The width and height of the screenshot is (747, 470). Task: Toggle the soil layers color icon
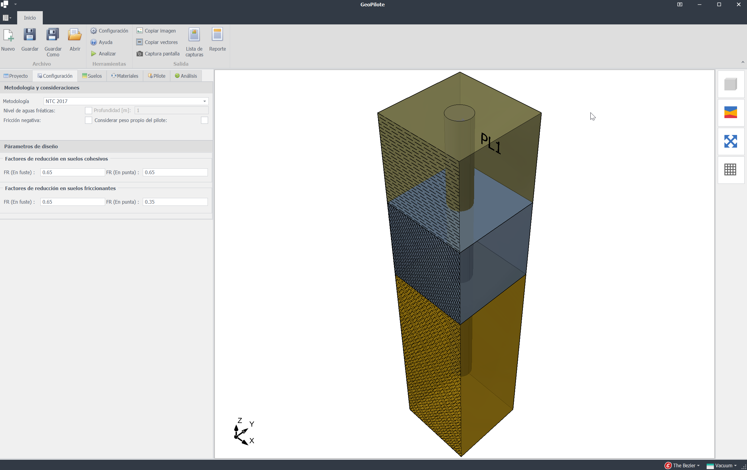tap(730, 112)
